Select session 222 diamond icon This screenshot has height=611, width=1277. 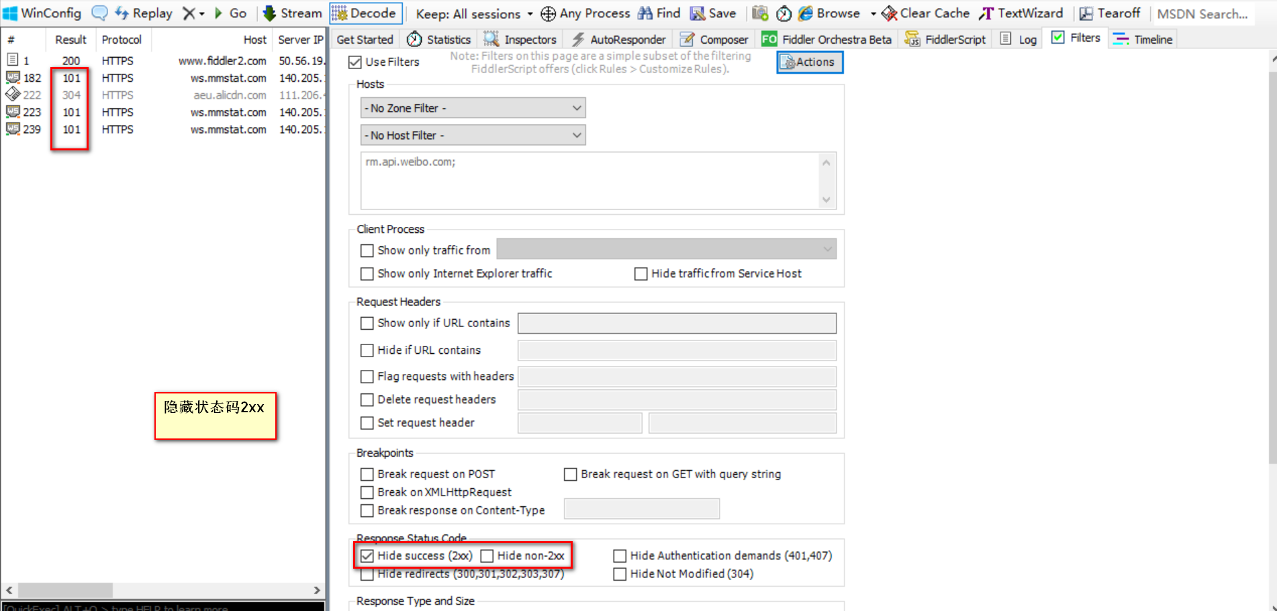pos(12,94)
